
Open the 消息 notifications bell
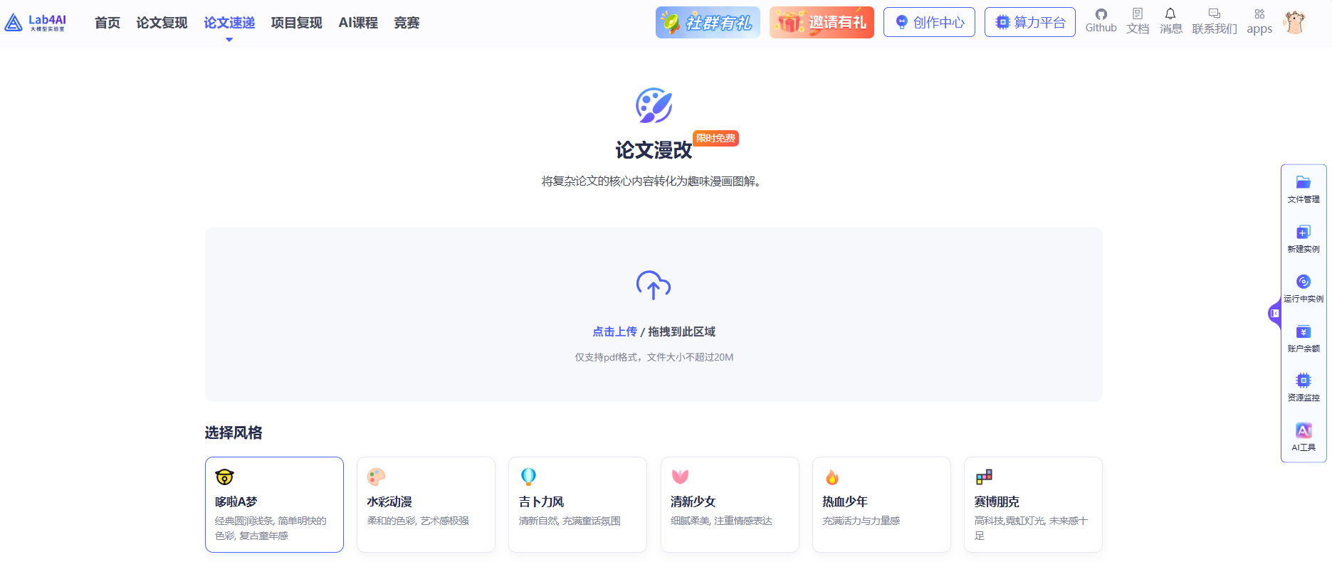1170,21
